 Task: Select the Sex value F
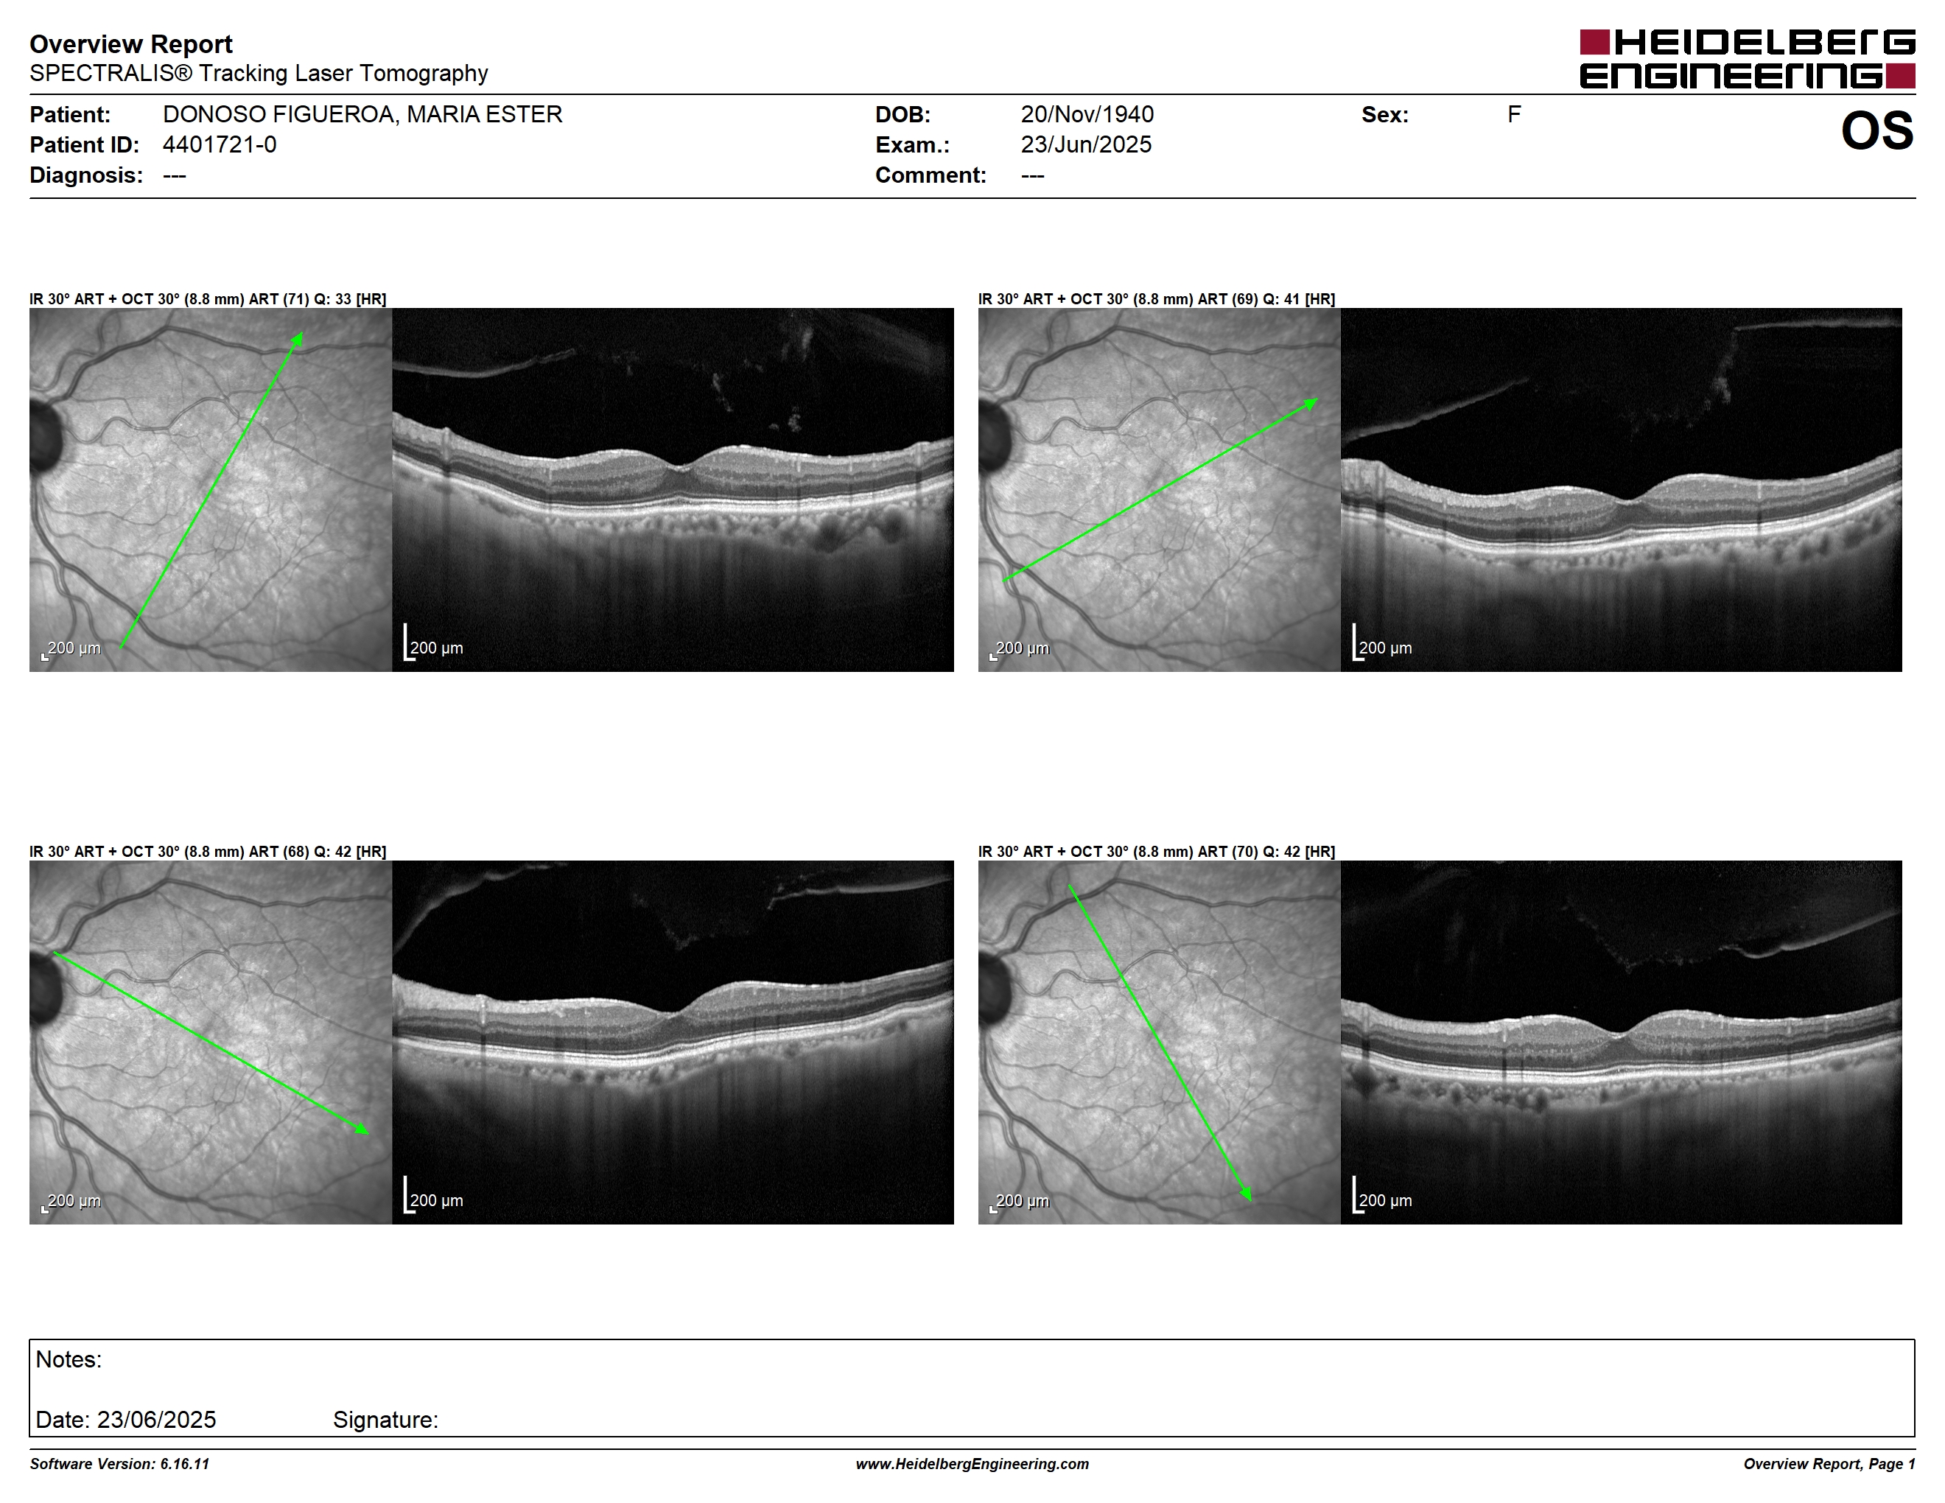pos(1514,114)
